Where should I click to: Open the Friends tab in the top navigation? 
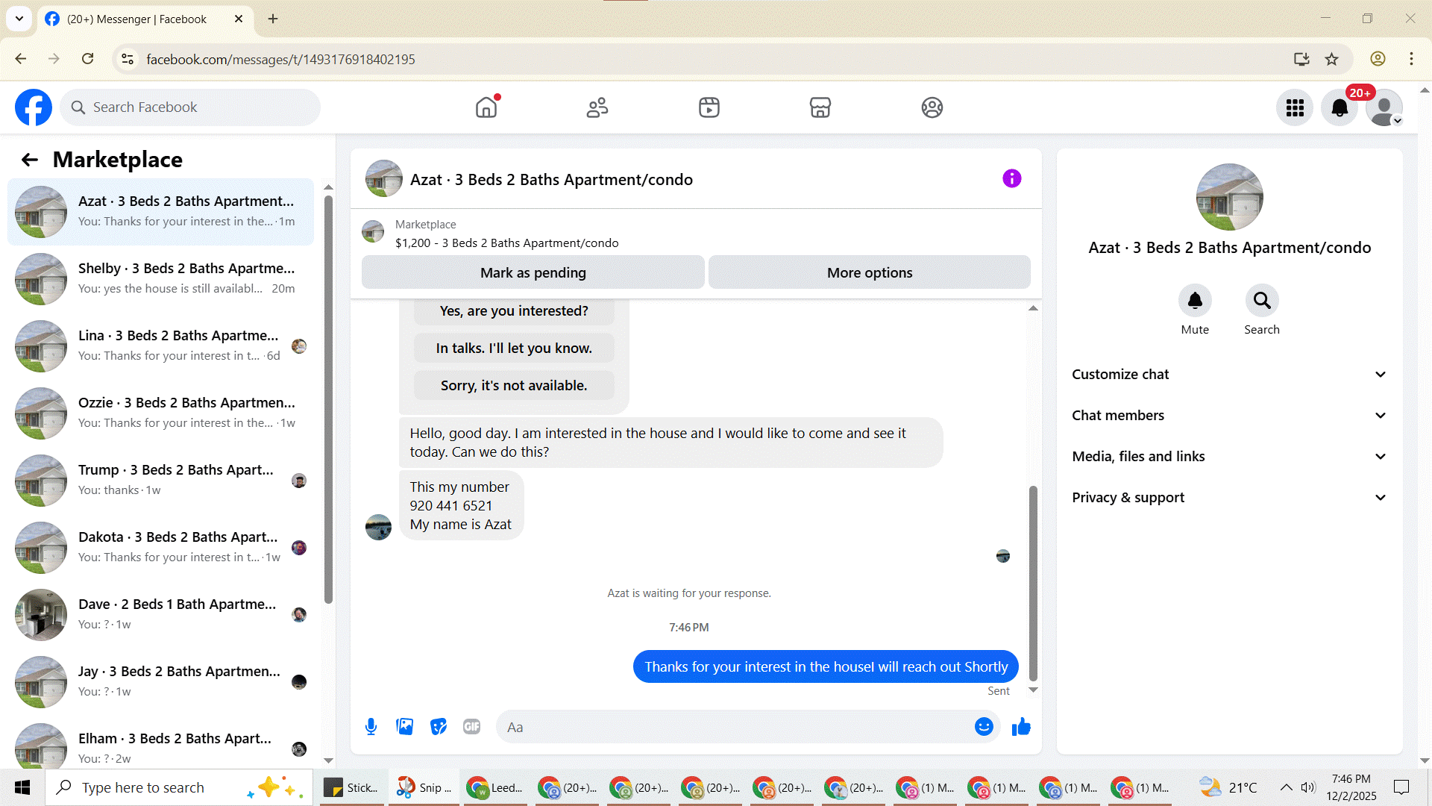pyautogui.click(x=597, y=107)
